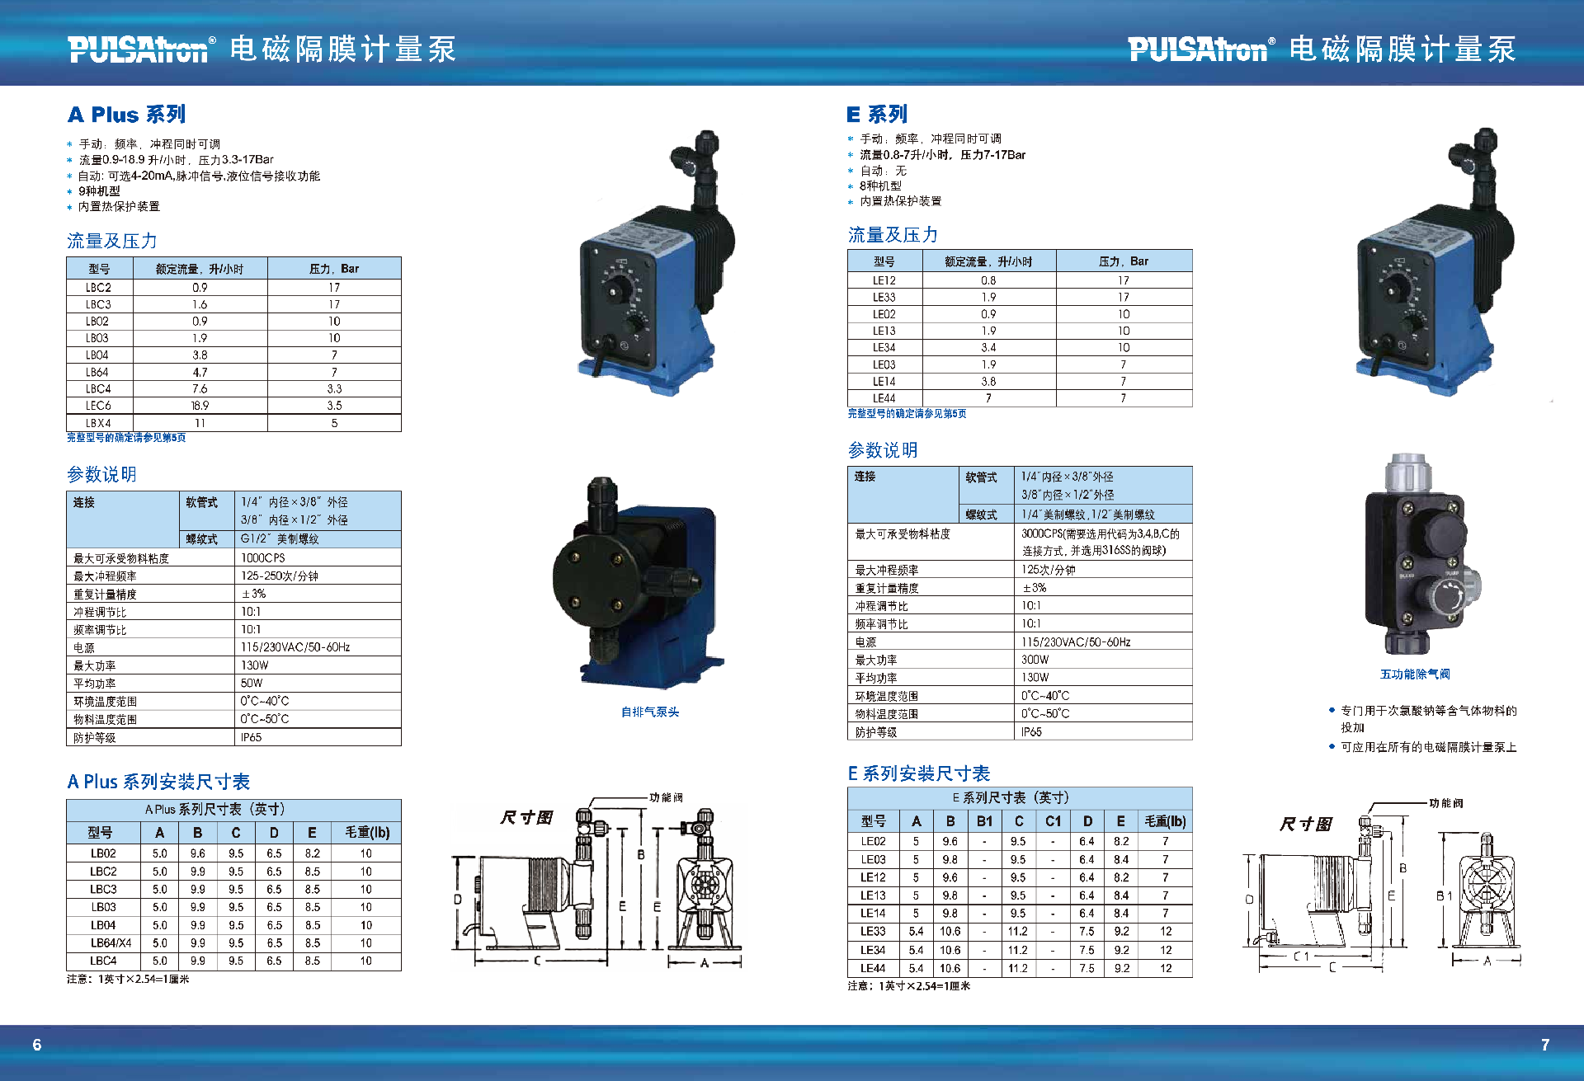Click the five-function degassing valve photo
Viewport: 1584px width, 1081px height.
pyautogui.click(x=1421, y=554)
